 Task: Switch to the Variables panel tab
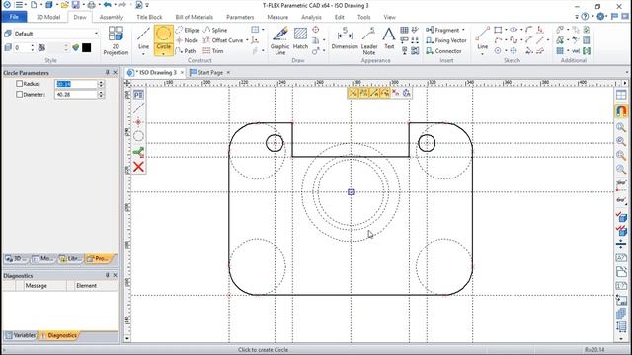20,335
